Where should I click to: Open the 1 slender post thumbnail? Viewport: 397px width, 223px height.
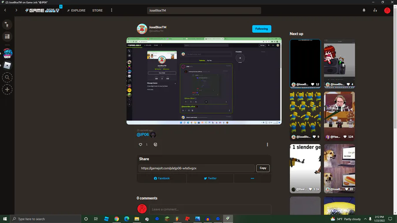pos(305,169)
